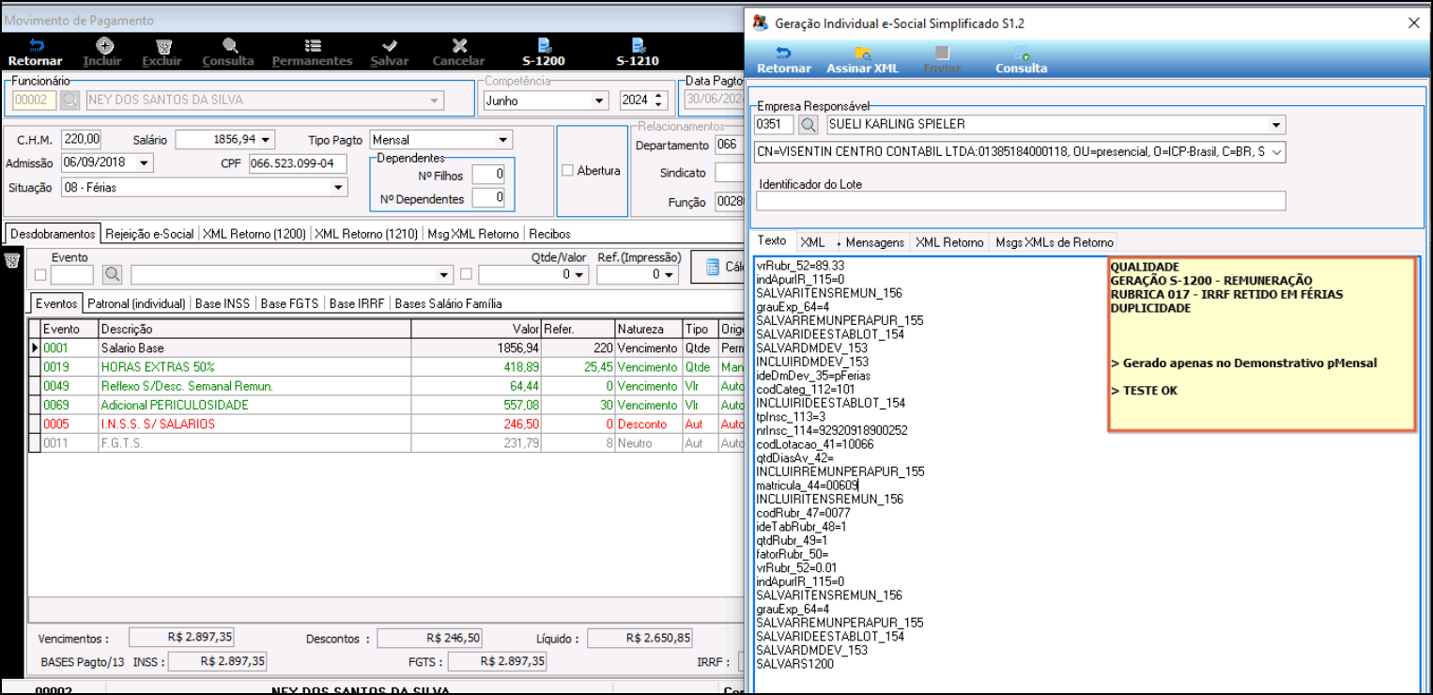Toggle the Abertura checkbox
1433x695 pixels.
tap(567, 170)
